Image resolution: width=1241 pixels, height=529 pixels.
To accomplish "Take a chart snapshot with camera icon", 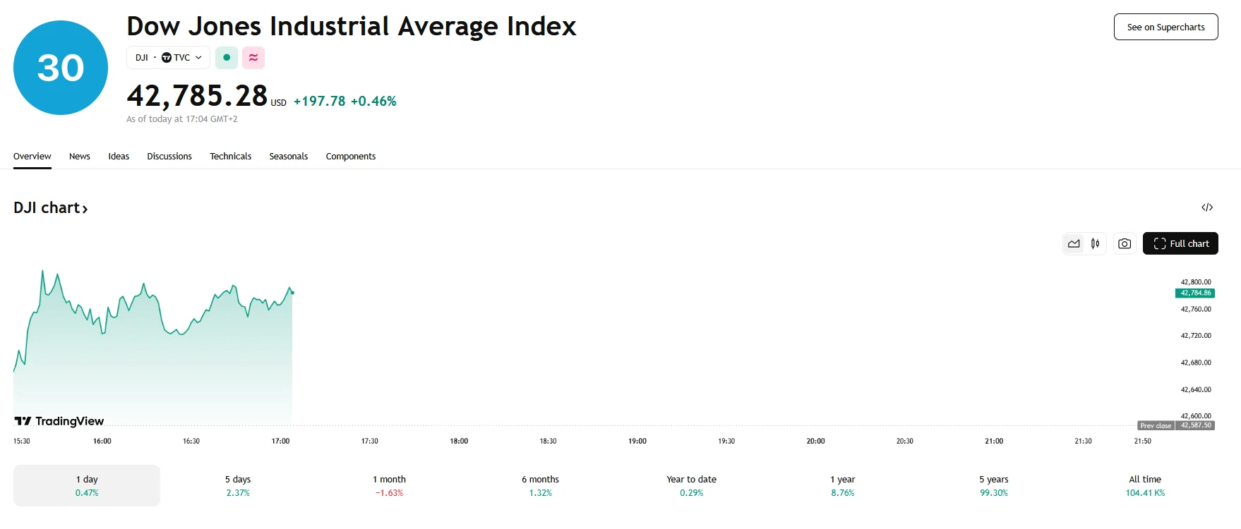I will (x=1125, y=243).
